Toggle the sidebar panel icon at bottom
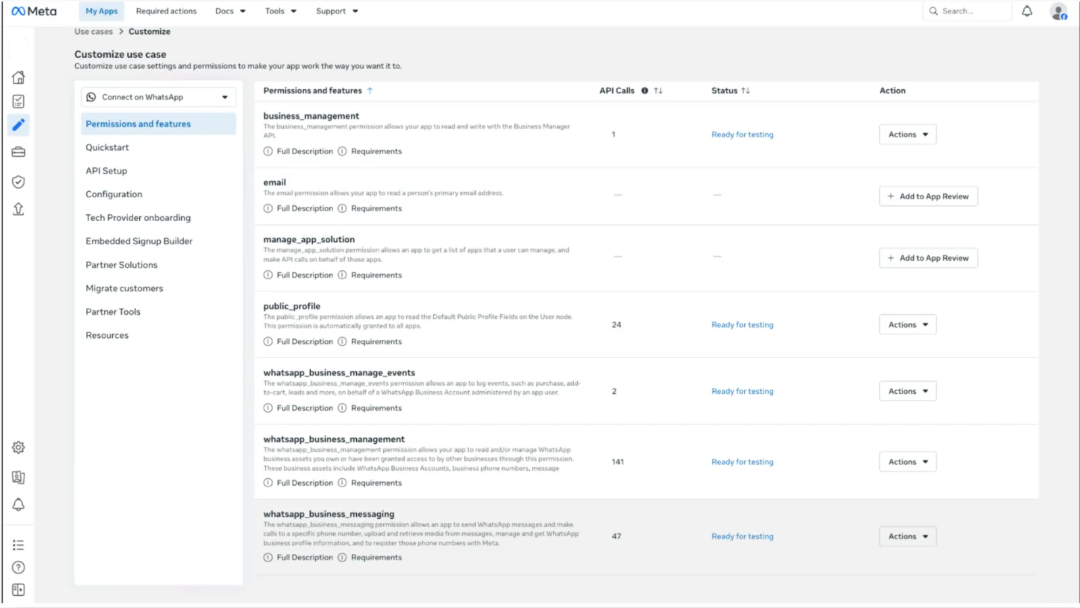The width and height of the screenshot is (1080, 608). pos(18,590)
